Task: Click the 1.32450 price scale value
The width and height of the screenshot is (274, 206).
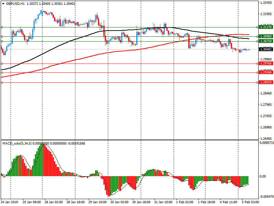Action: [x=266, y=3]
